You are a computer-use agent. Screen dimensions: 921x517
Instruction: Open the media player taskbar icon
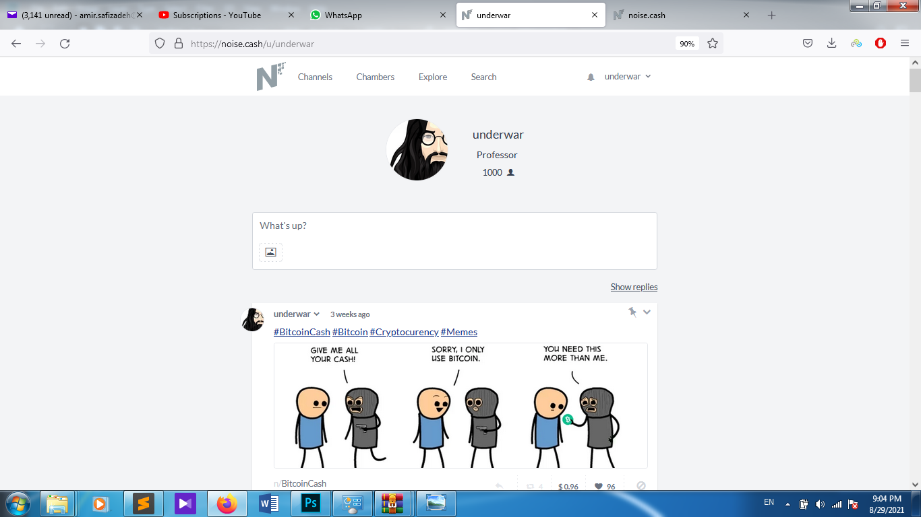(100, 504)
